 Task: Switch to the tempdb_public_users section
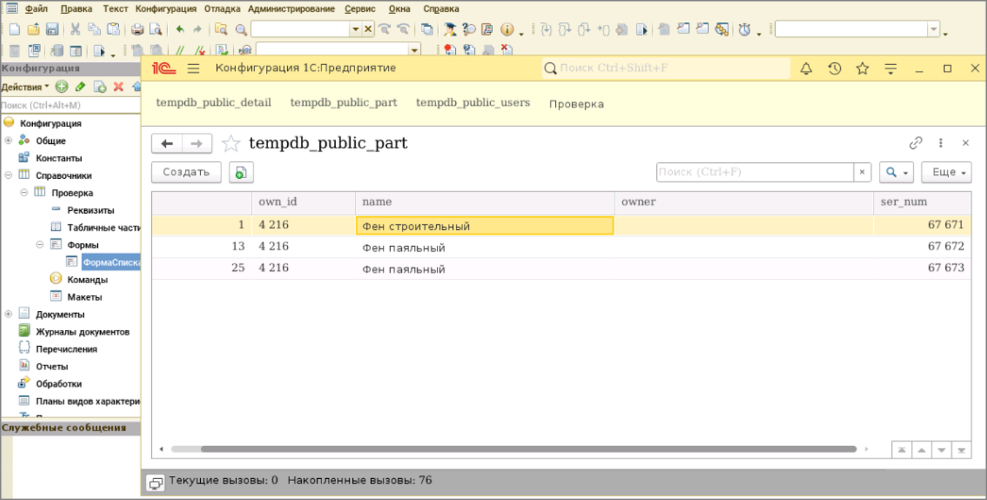click(x=473, y=103)
